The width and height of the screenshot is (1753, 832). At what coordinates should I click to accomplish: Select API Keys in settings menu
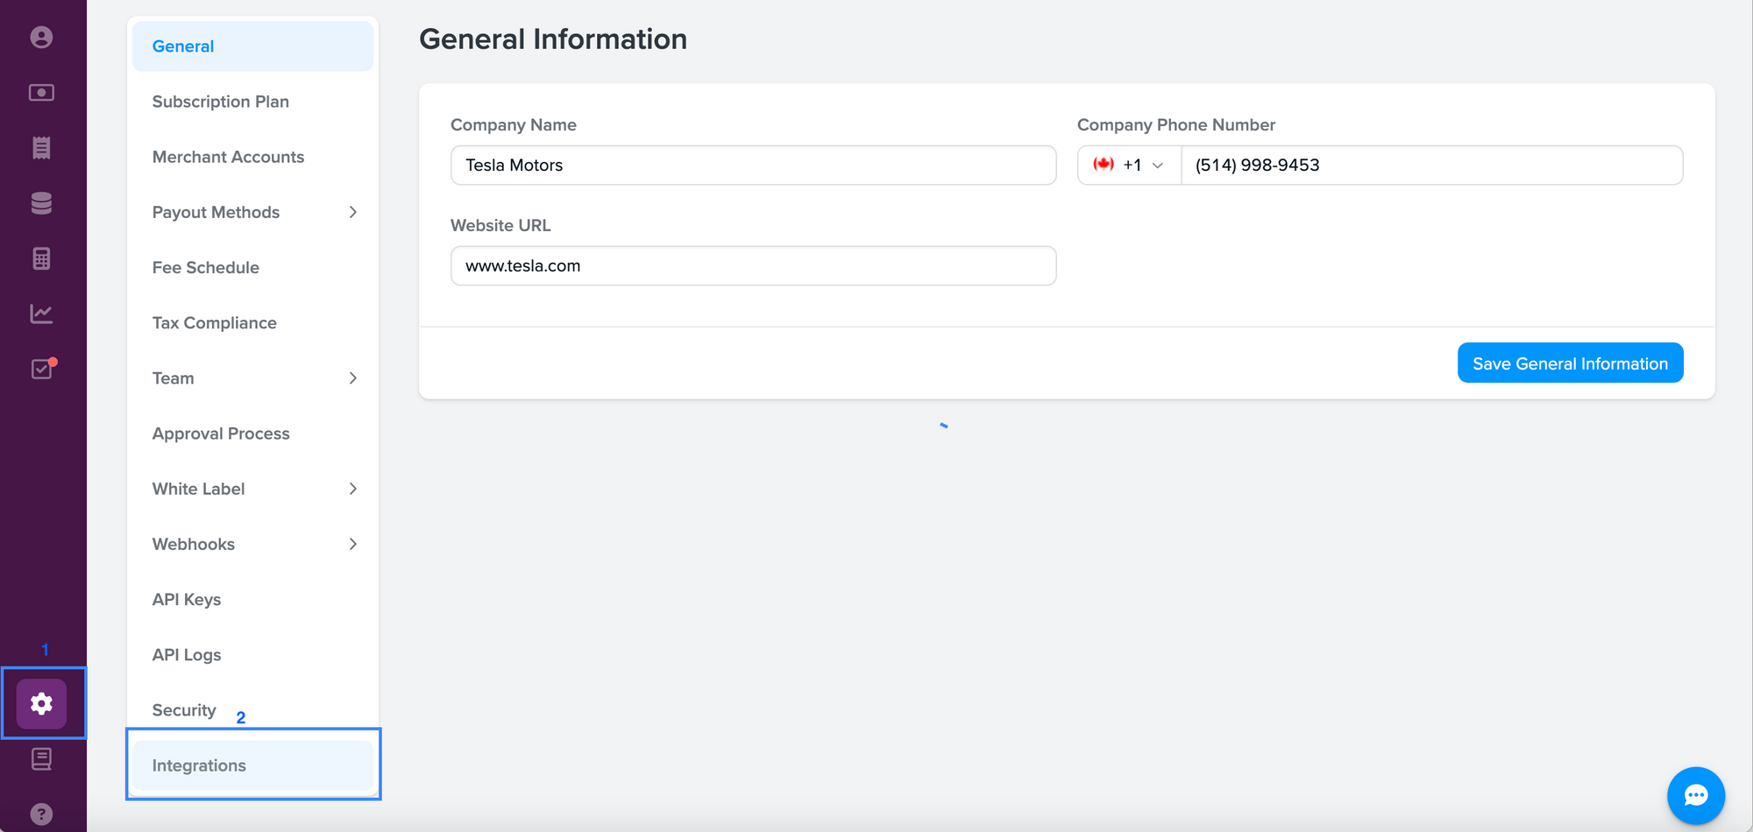[x=187, y=600]
